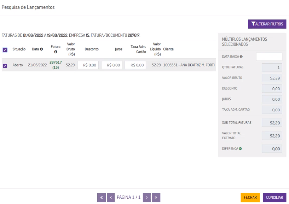Click the Juros summary field
The height and width of the screenshot is (204, 289).
coord(272,99)
